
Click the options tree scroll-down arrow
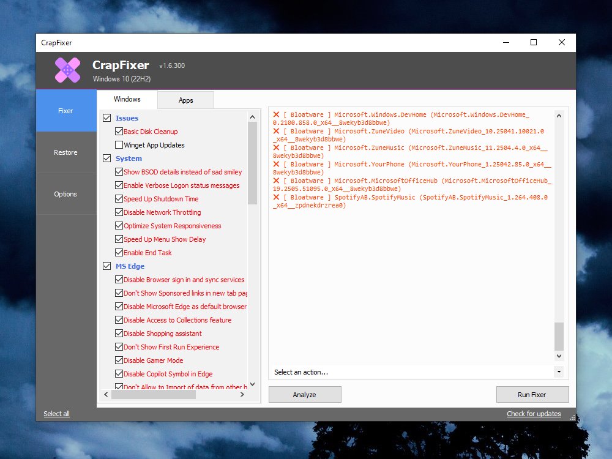(252, 384)
